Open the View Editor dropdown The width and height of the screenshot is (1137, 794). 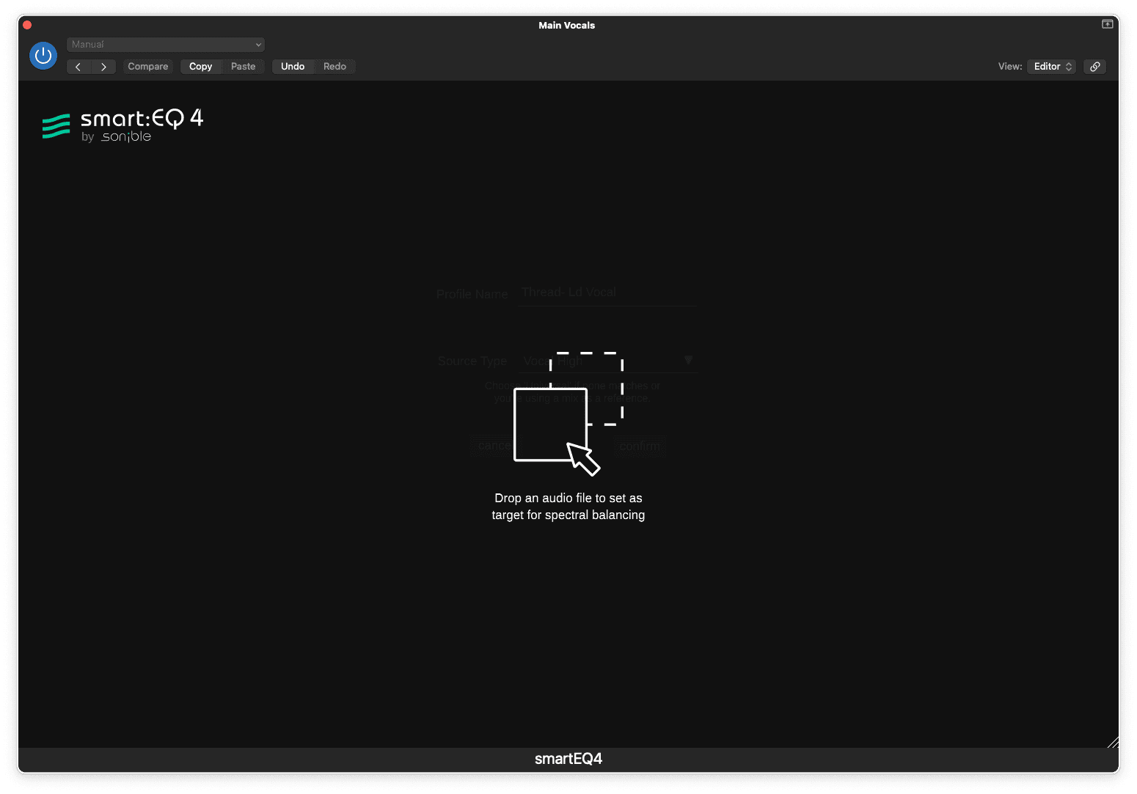tap(1052, 67)
